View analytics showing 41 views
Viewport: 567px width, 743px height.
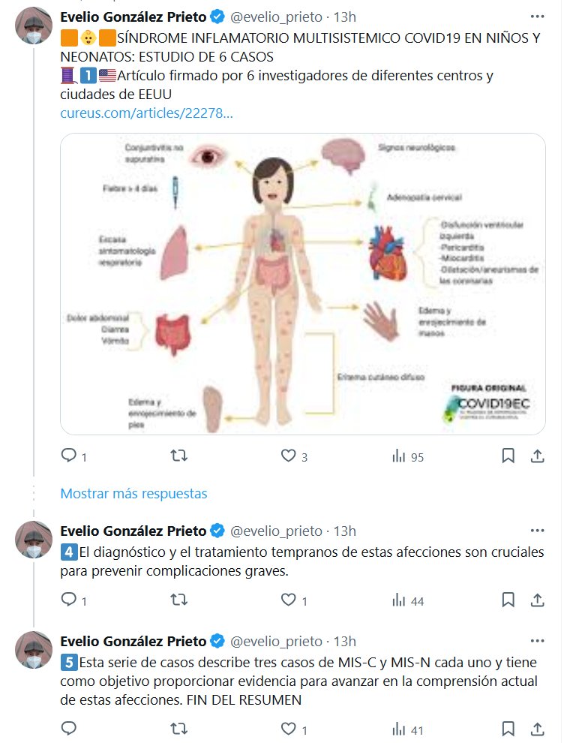coord(408,729)
